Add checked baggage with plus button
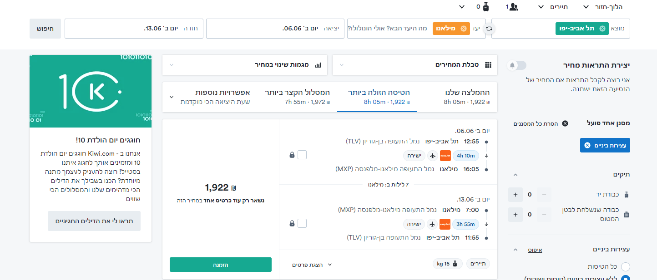Screen dimensions: 657x280 point(515,214)
